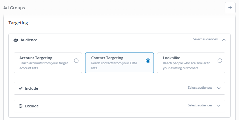239x120 pixels.
Task: Click the Account Targeting card title
Action: 36,58
